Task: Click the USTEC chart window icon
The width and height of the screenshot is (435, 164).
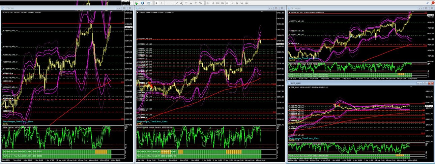Action: pyautogui.click(x=3, y=8)
